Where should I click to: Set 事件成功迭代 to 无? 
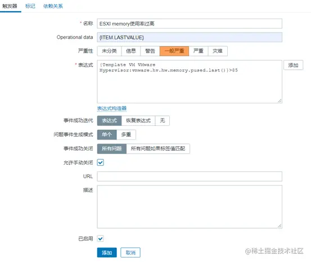point(162,120)
